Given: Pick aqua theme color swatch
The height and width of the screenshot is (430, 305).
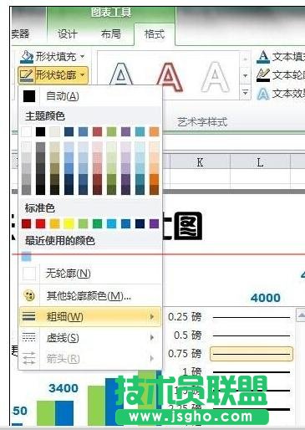Looking at the screenshot, I should [x=140, y=131].
